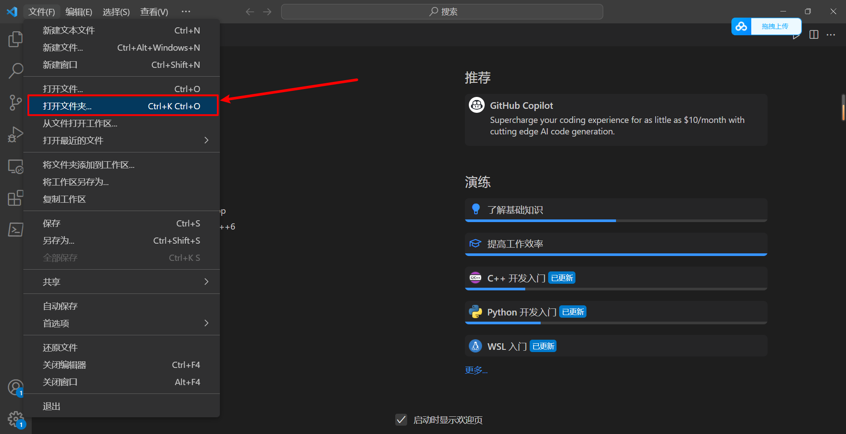
Task: Select 打开文件夹... menu entry
Action: pos(122,106)
